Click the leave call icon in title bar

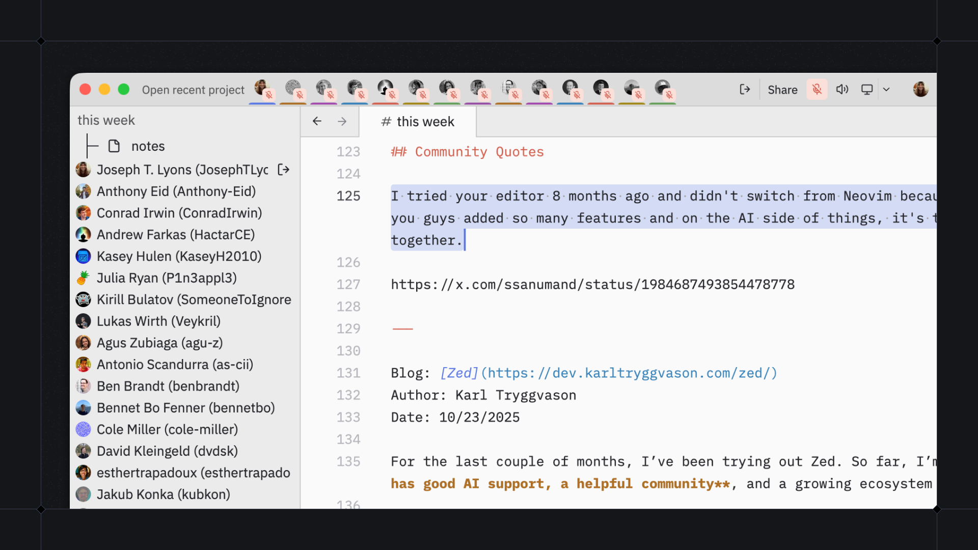pos(745,90)
